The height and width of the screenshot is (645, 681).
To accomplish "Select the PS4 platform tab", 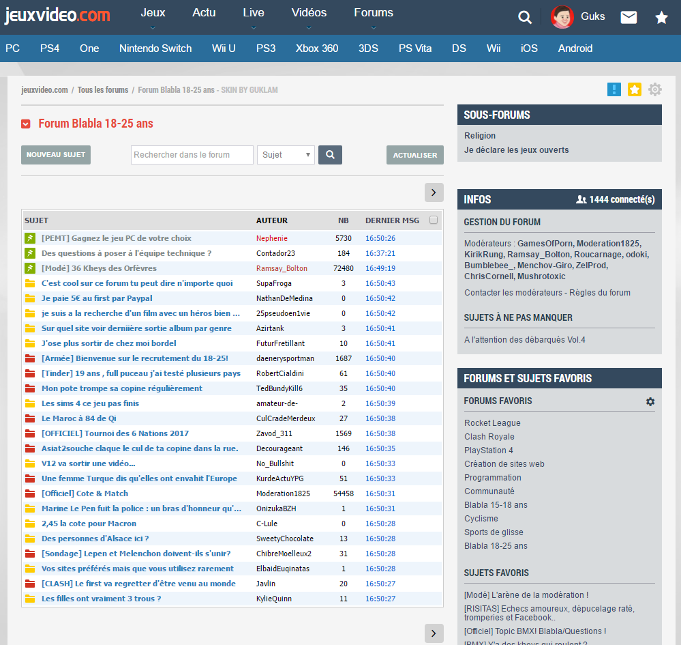I will tap(50, 48).
